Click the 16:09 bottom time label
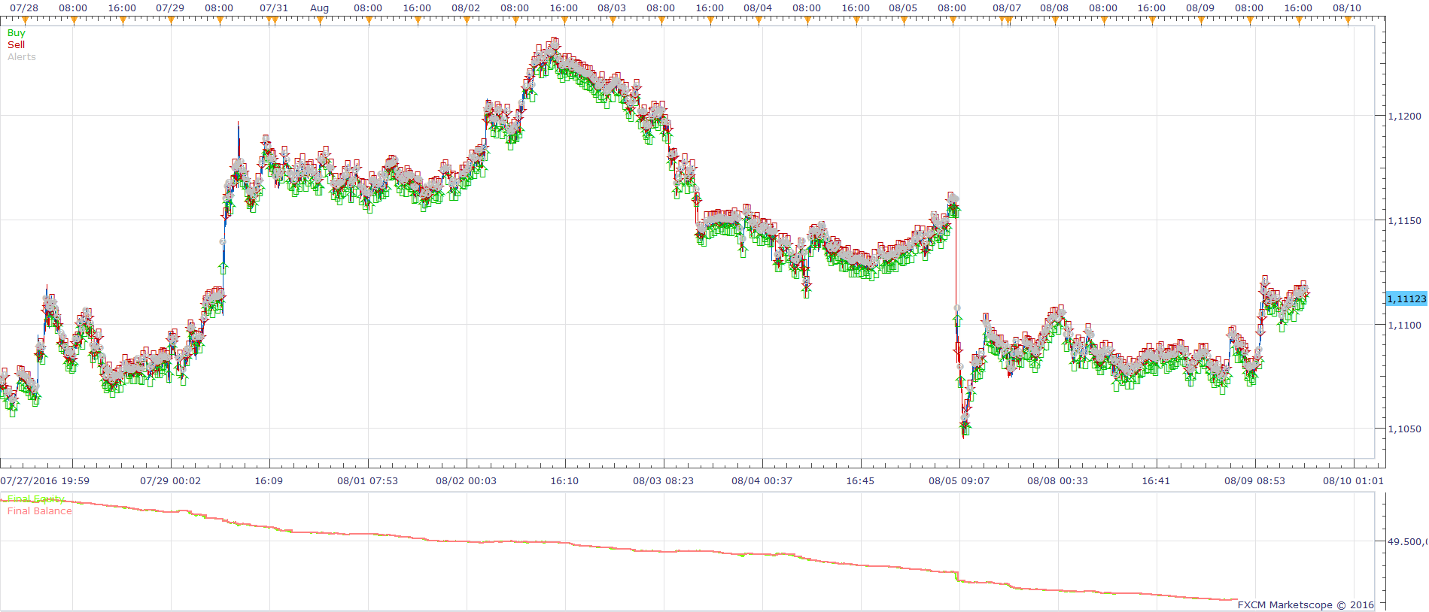Screen dimensions: 1429x612 (x=269, y=481)
